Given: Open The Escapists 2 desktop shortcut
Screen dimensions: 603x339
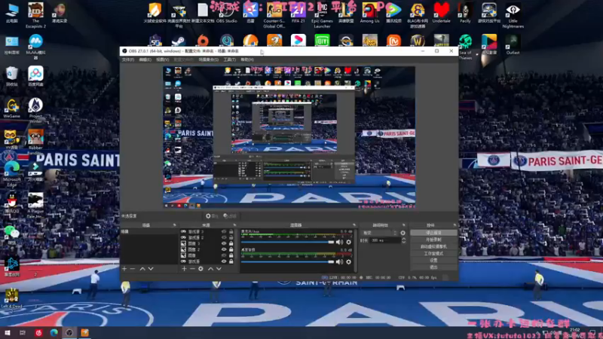Looking at the screenshot, I should [35, 15].
